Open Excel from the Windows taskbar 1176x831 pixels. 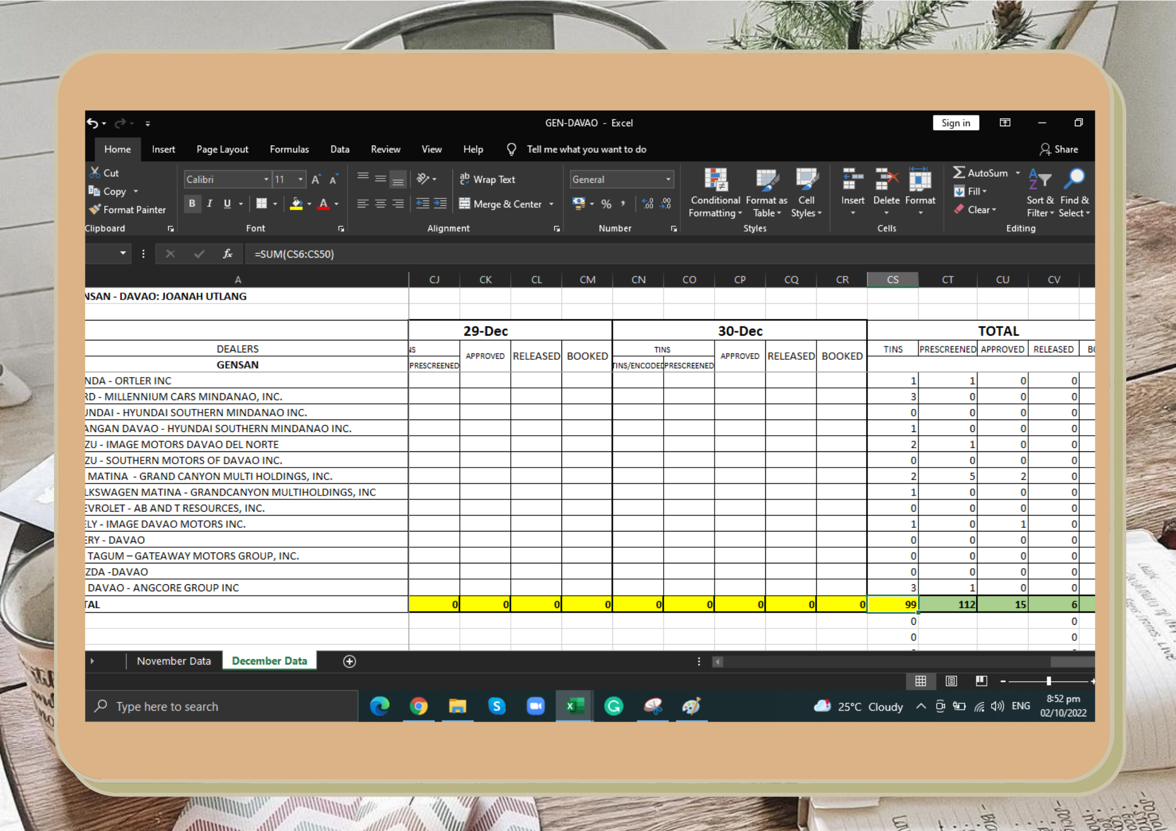(x=574, y=706)
